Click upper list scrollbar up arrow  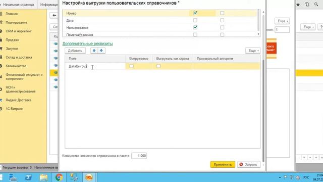click(263, 12)
